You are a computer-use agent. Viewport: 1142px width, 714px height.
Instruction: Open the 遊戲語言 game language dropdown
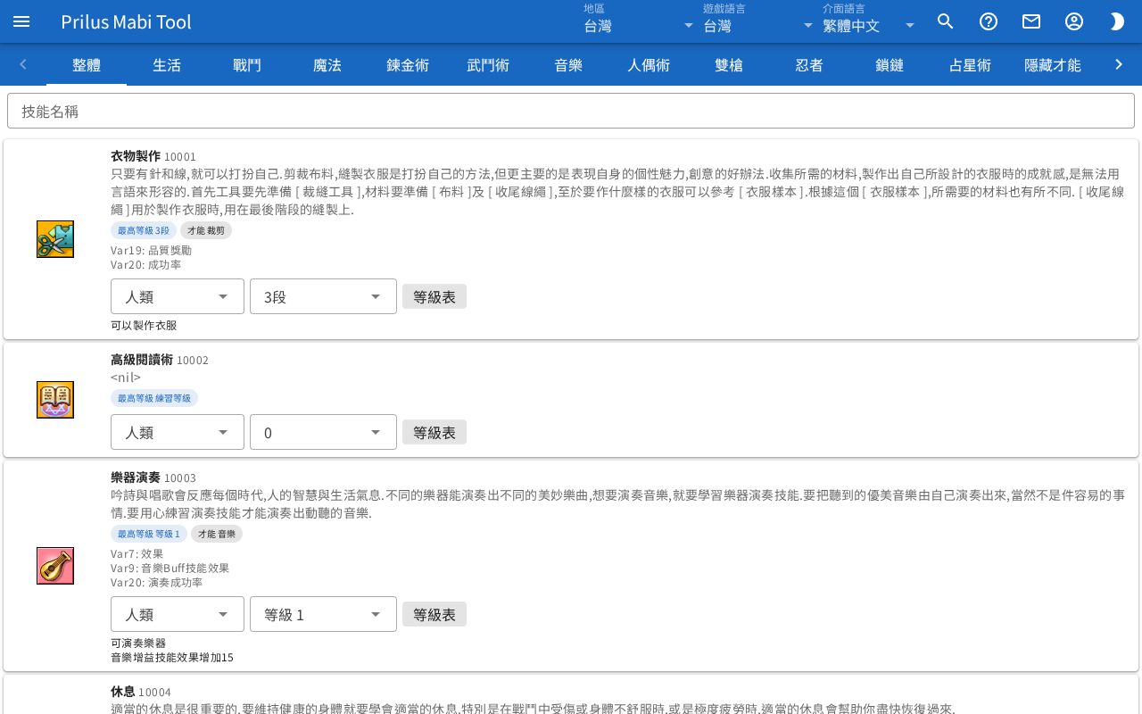pyautogui.click(x=758, y=21)
